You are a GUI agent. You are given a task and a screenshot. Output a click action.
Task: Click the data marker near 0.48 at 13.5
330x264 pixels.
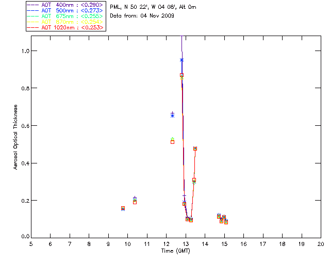[195, 148]
